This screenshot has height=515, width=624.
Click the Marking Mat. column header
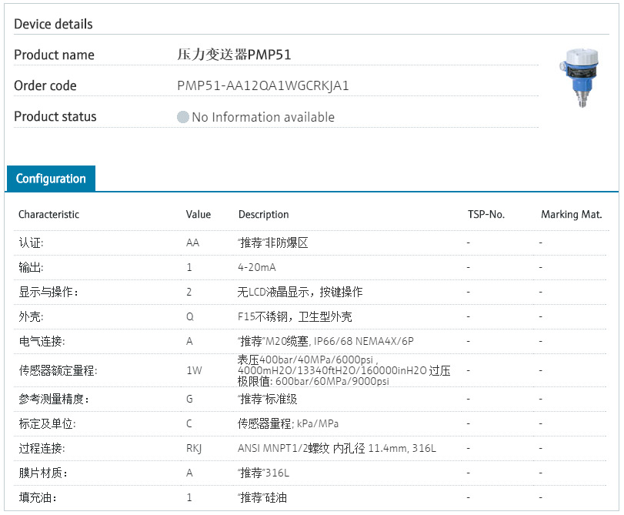tap(572, 214)
